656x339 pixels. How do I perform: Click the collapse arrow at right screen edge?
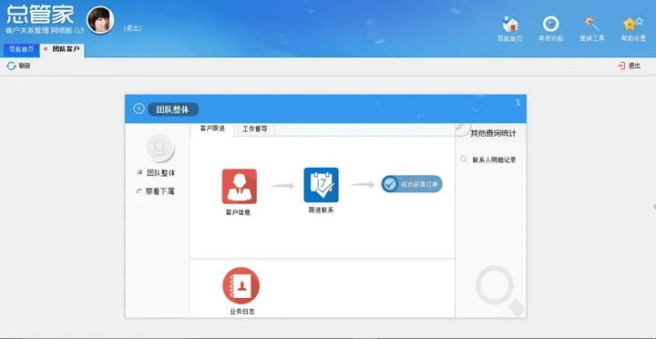pos(654,206)
